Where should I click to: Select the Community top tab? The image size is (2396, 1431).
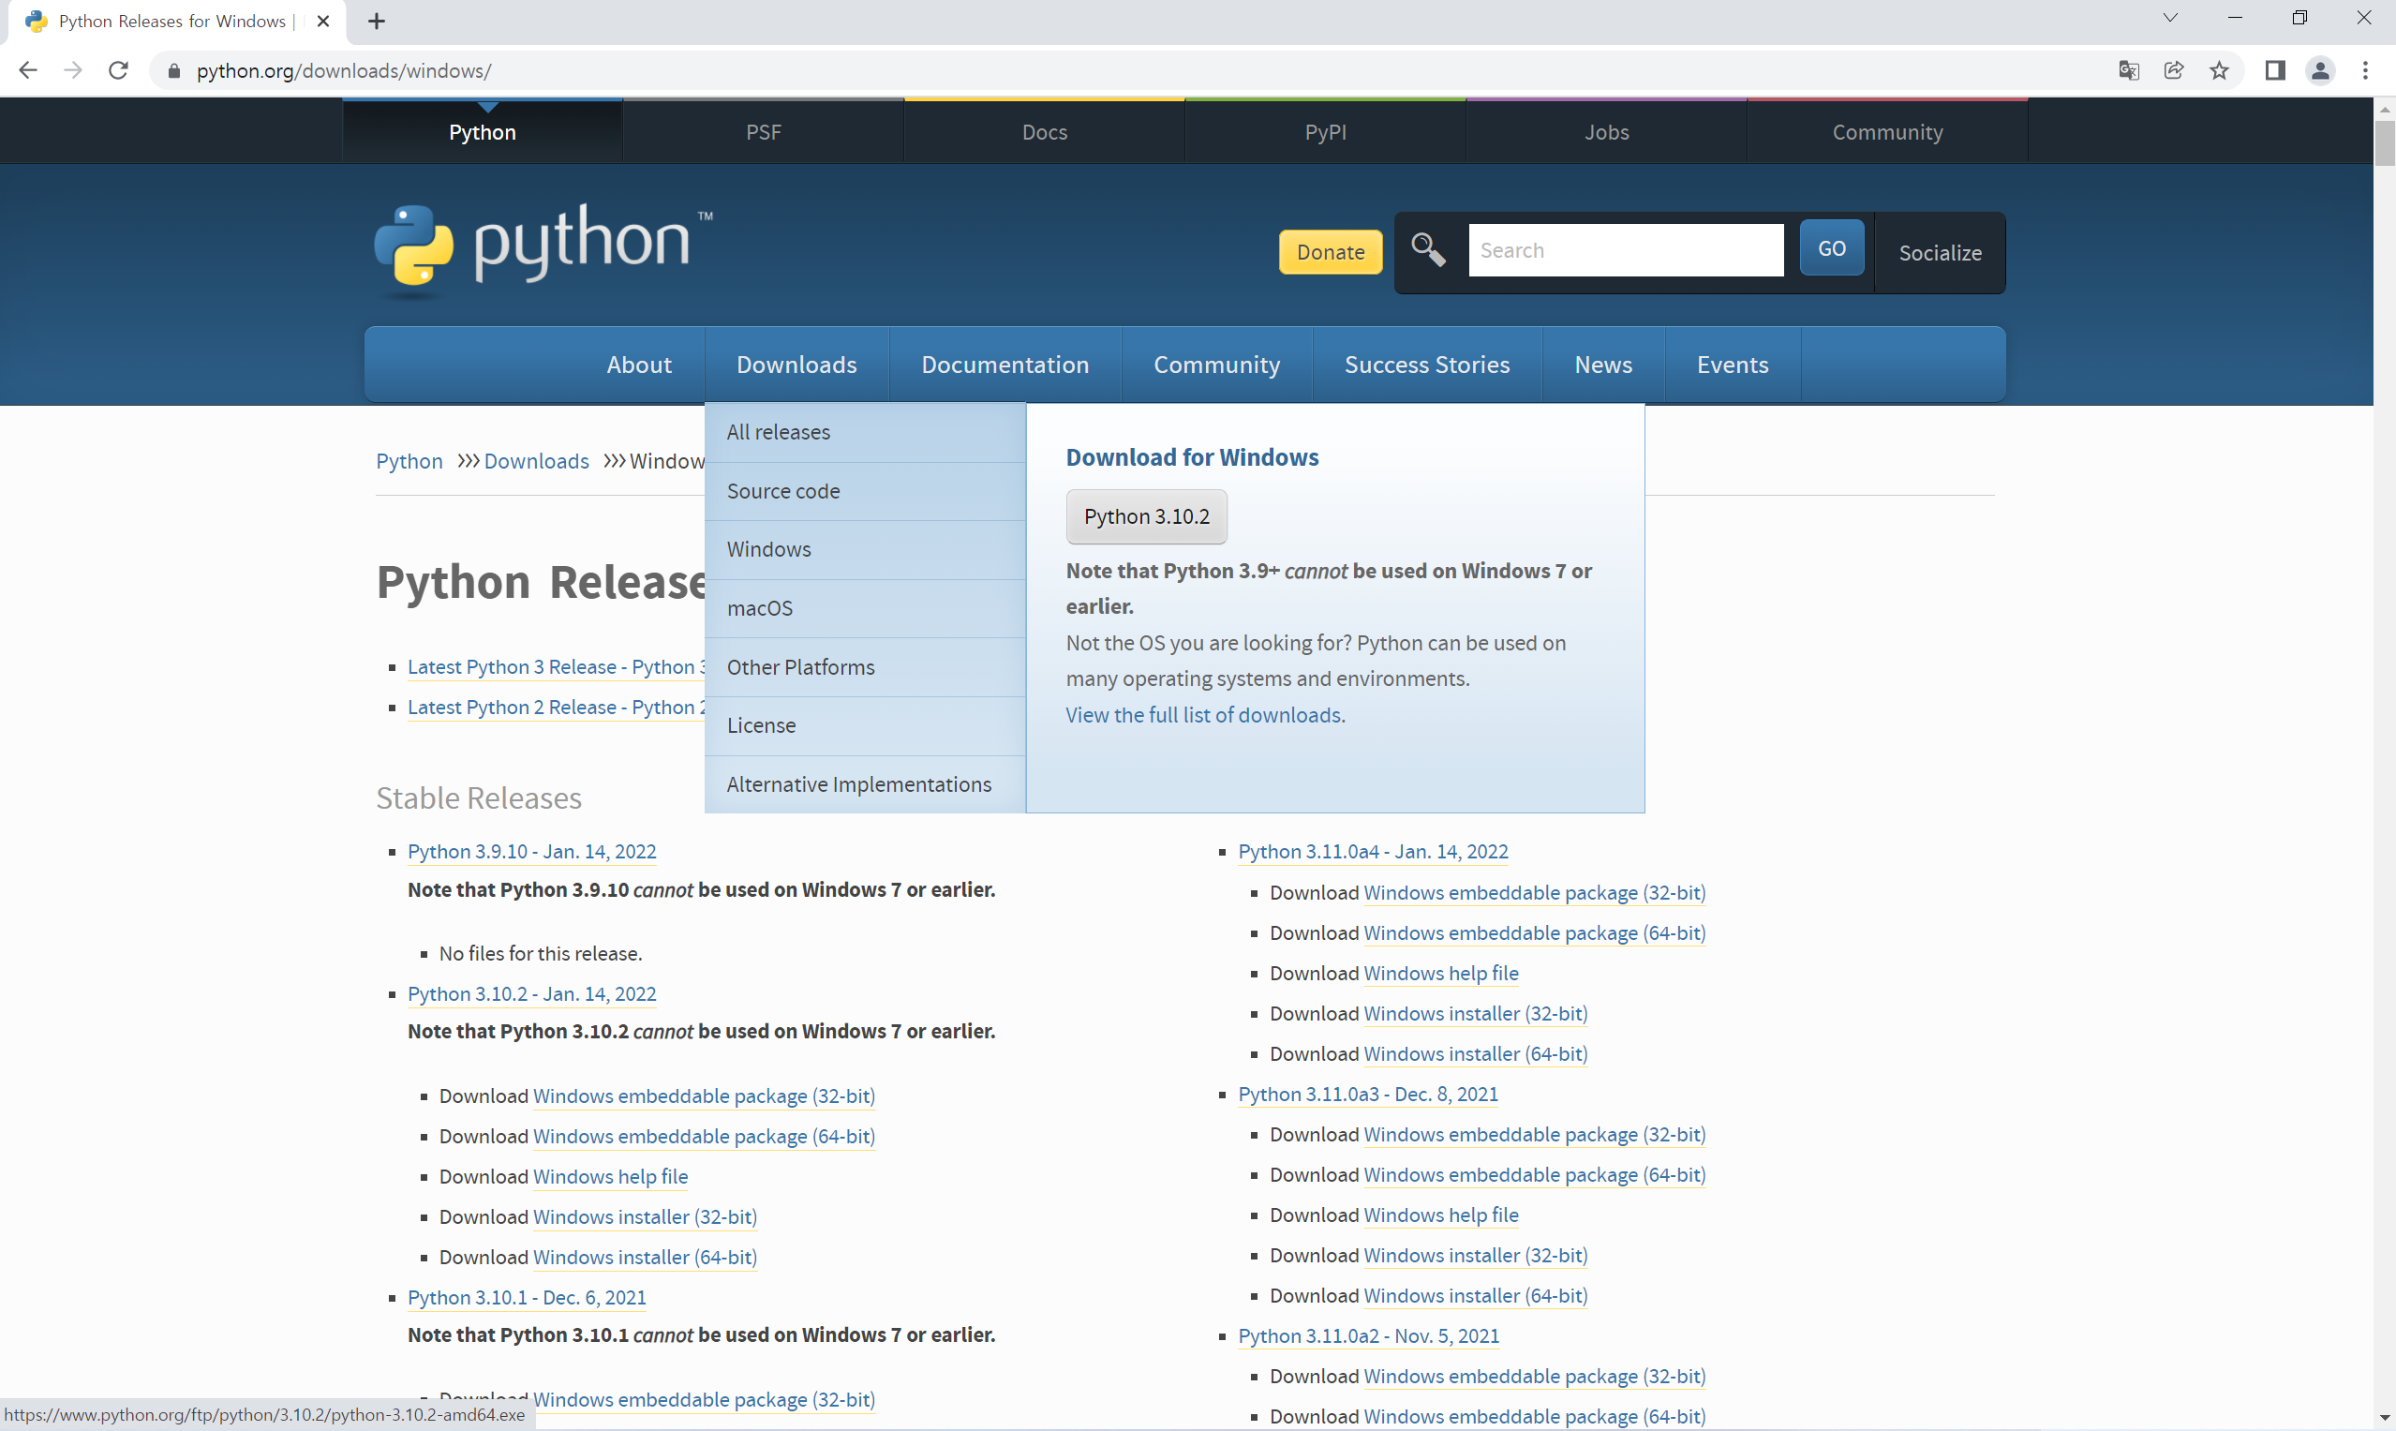point(1888,132)
